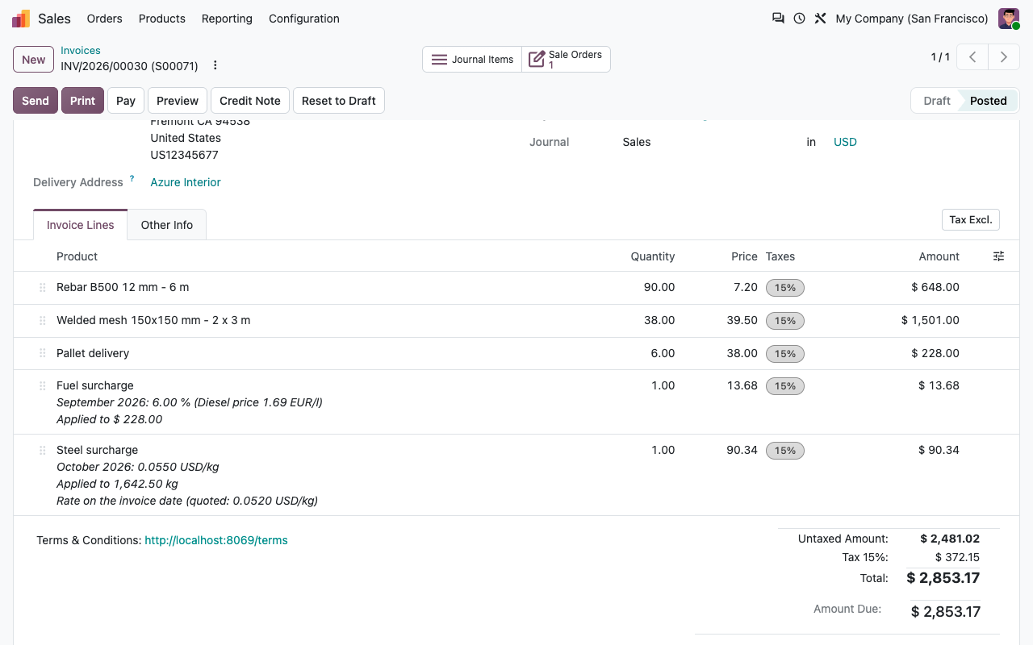Show the Delivery Address help tooltip

click(132, 178)
